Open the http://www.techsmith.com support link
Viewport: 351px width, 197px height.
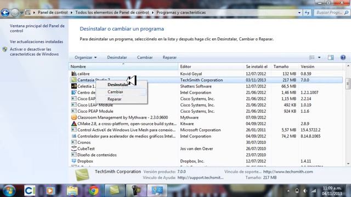[x=288, y=172]
